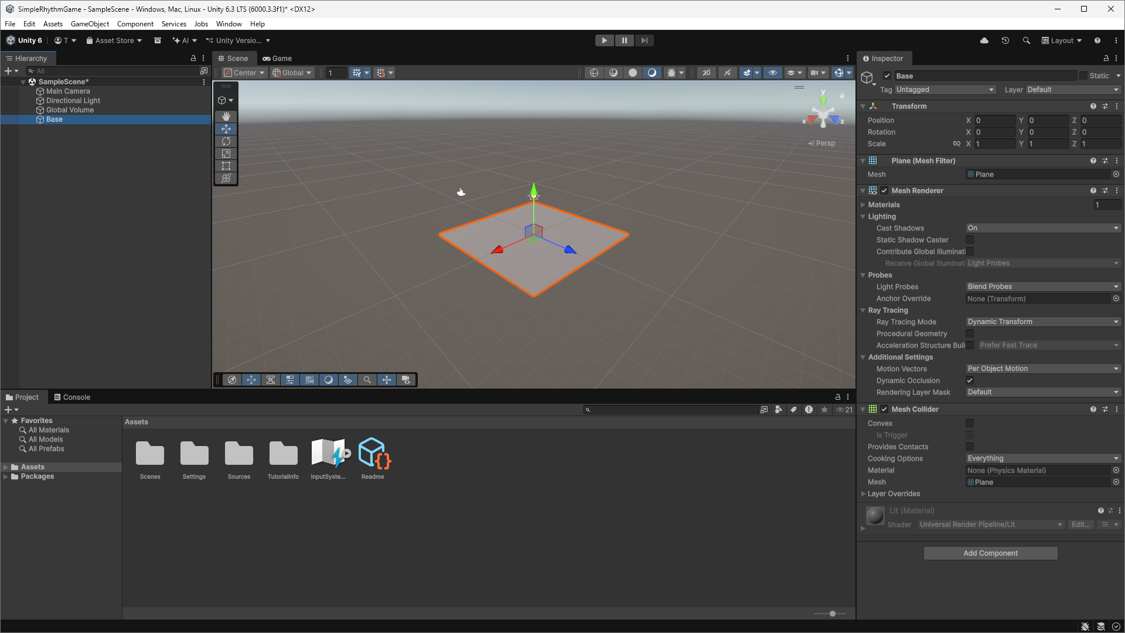Select the Rect tool in scene toolbar
This screenshot has width=1125, height=633.
pyautogui.click(x=226, y=166)
